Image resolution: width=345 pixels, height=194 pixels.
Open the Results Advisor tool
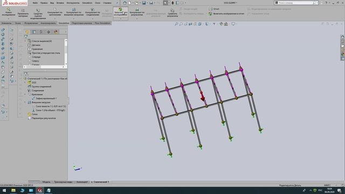coord(137,11)
